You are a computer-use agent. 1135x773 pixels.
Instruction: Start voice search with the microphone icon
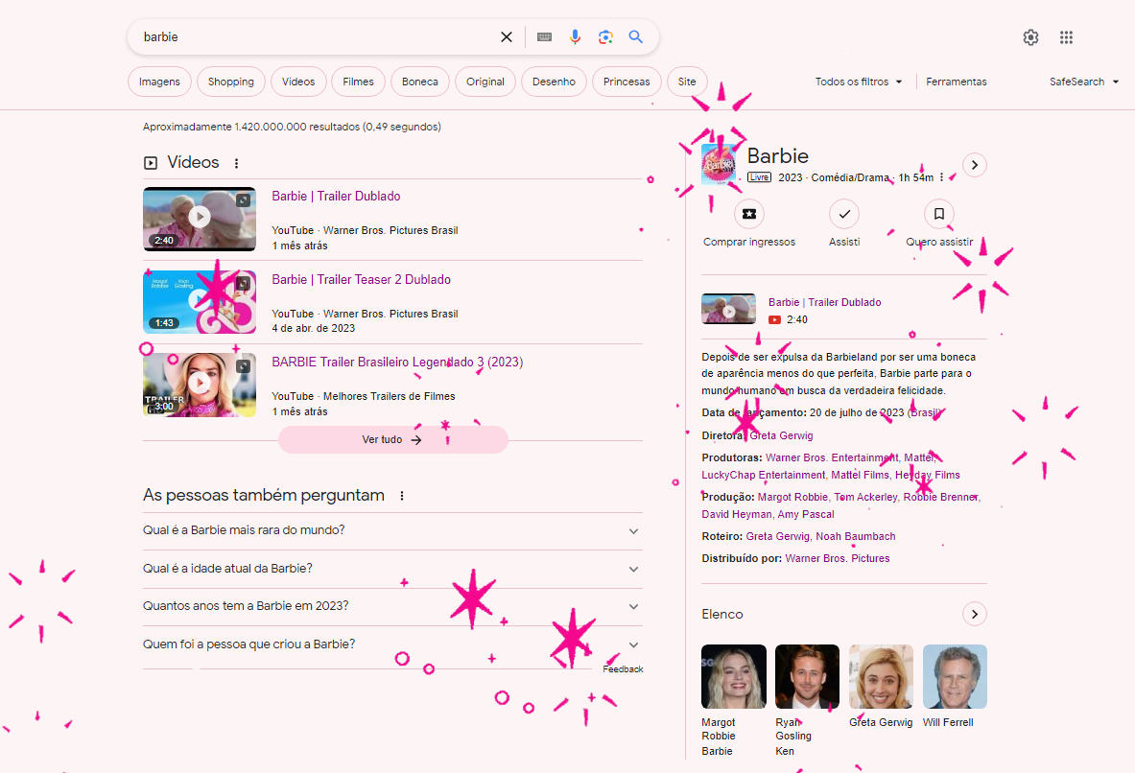click(575, 37)
